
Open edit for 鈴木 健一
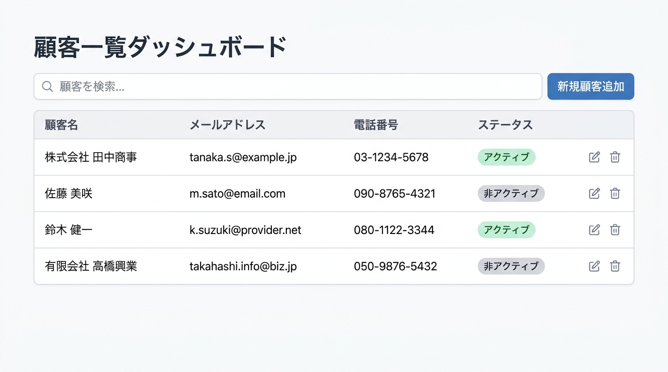(x=594, y=230)
